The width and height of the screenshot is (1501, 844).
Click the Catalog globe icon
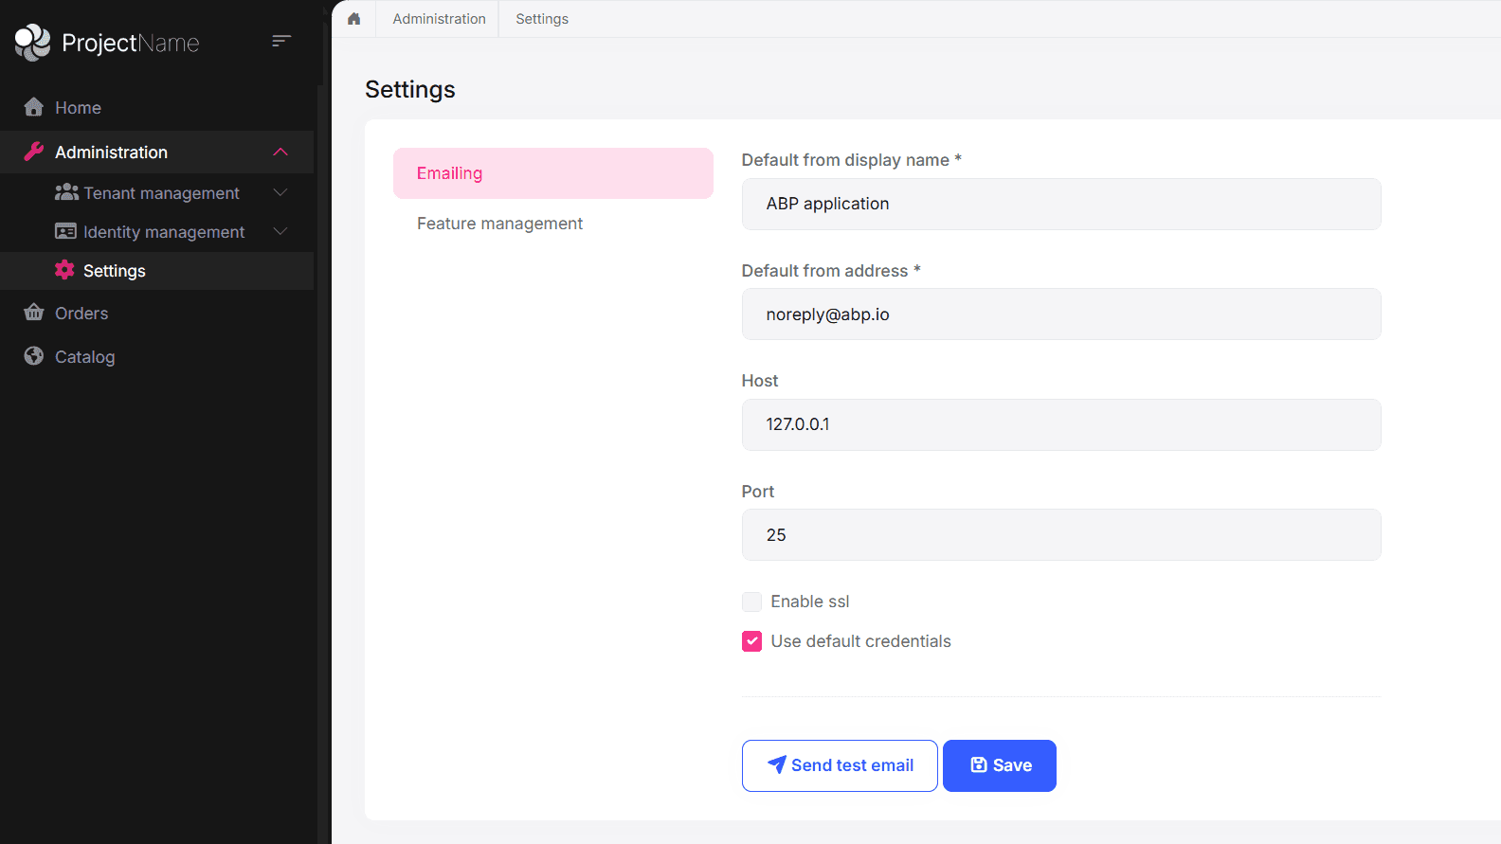[34, 356]
